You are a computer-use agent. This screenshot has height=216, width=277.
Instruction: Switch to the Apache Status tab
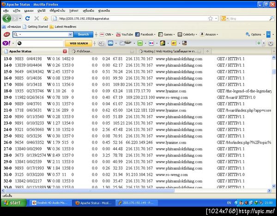pyautogui.click(x=35, y=51)
